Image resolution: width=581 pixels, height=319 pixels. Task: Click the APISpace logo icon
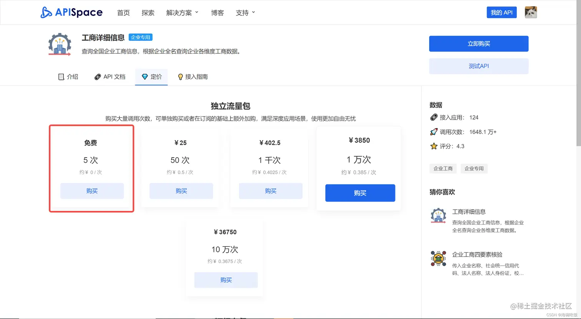pyautogui.click(x=46, y=12)
